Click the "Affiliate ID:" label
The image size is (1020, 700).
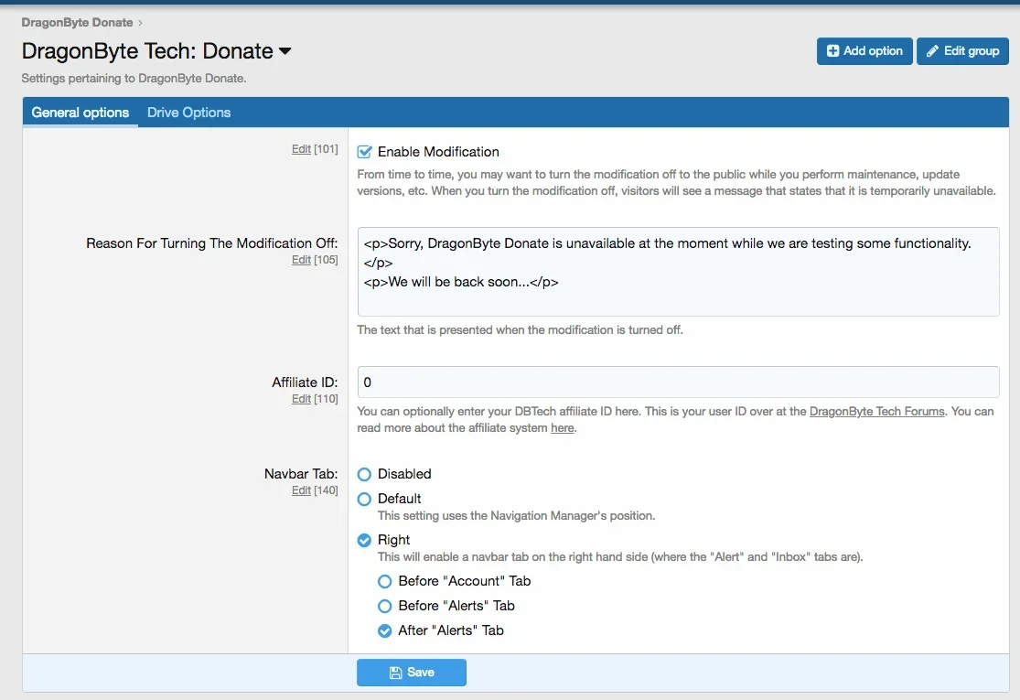(x=305, y=382)
